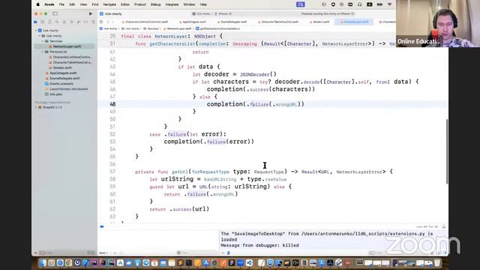This screenshot has width=480, height=270.
Task: Open SceneDelegate.swift in the navigator
Action: pyautogui.click(x=62, y=78)
